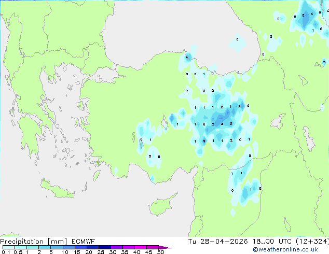Click the date 'Tu 28-04-2026'
Image resolution: width=329 pixels, height=254 pixels.
[218, 242]
